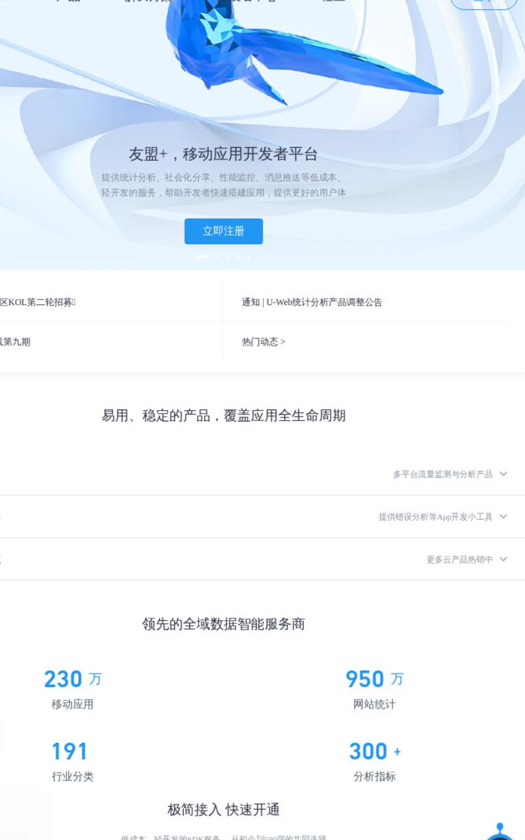Image resolution: width=525 pixels, height=840 pixels.
Task: Select the second carousel indicator dot
Action: pyautogui.click(x=217, y=257)
